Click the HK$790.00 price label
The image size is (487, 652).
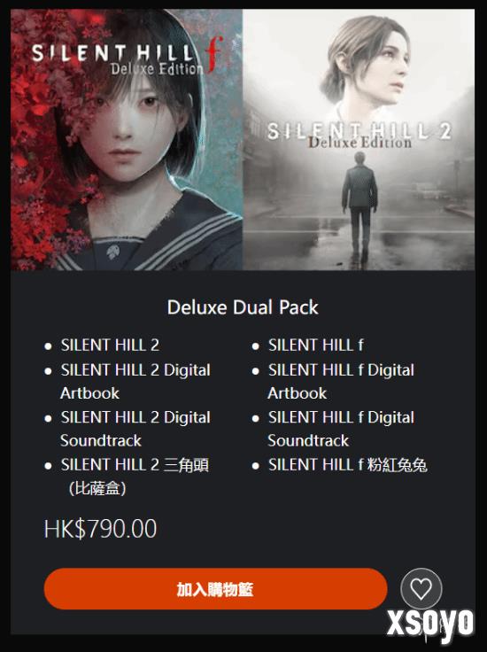(101, 529)
